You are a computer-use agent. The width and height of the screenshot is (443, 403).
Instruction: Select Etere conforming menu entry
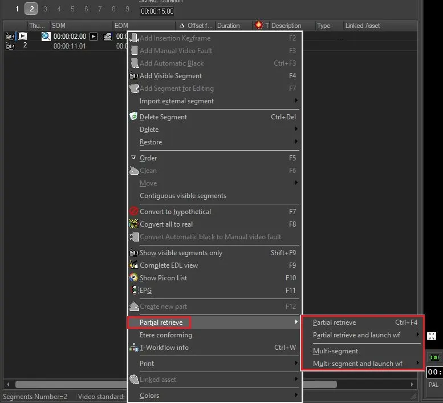[x=166, y=335]
